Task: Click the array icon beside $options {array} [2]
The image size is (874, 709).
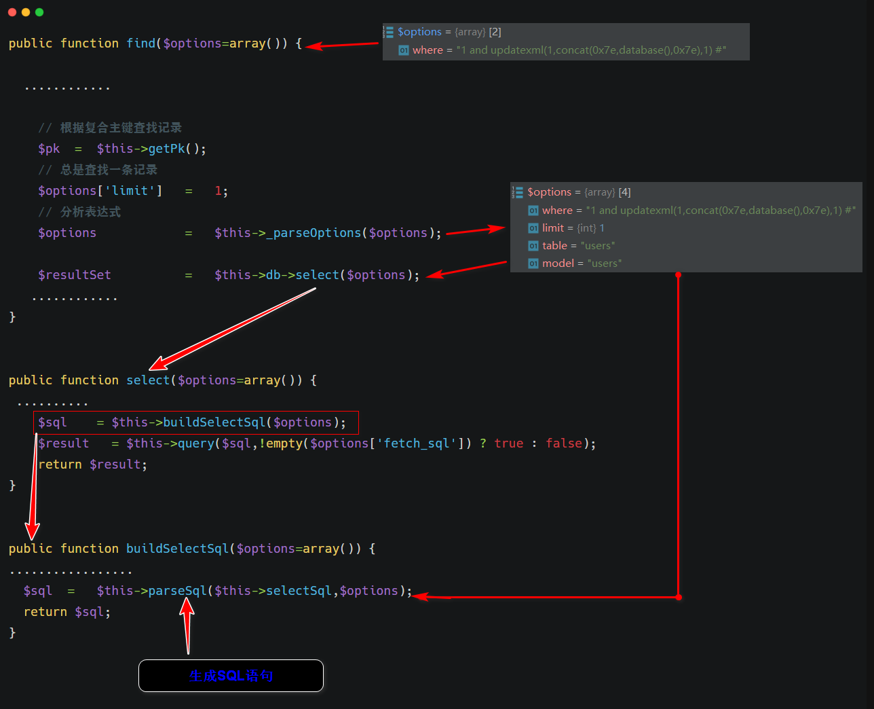Action: (389, 32)
